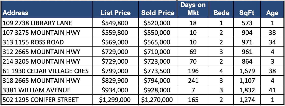Click the $1,270,000 sold price cell
The image size is (285, 106).
pyautogui.click(x=158, y=100)
